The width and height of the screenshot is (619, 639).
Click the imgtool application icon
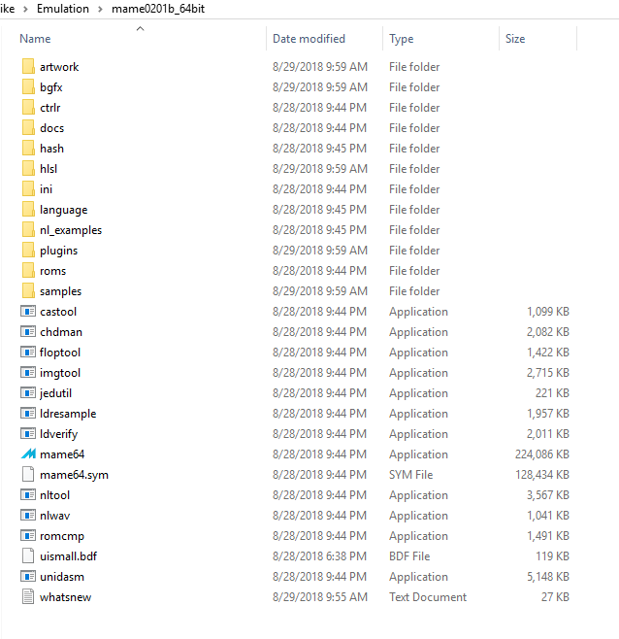pos(28,373)
